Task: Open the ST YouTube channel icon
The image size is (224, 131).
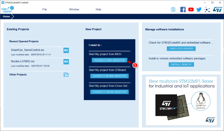Action: (x=191, y=9)
